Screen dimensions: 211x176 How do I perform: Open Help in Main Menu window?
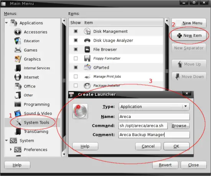click(x=17, y=165)
